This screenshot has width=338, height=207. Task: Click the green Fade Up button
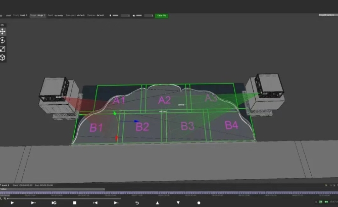161,16
